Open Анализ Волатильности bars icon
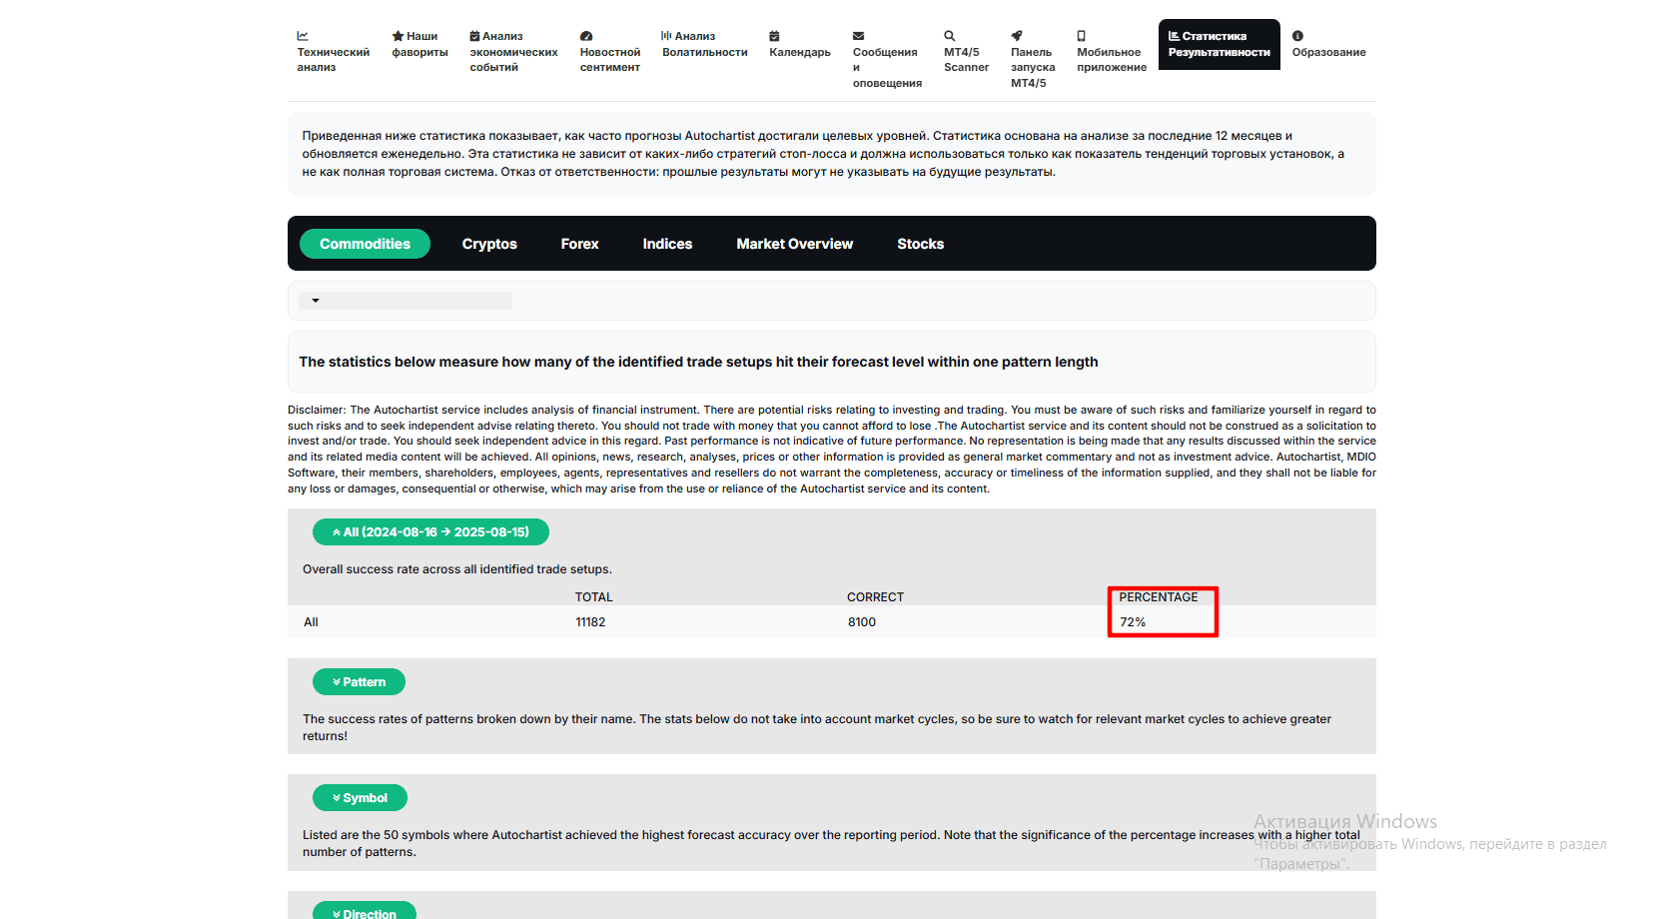This screenshot has width=1659, height=919. pyautogui.click(x=666, y=36)
